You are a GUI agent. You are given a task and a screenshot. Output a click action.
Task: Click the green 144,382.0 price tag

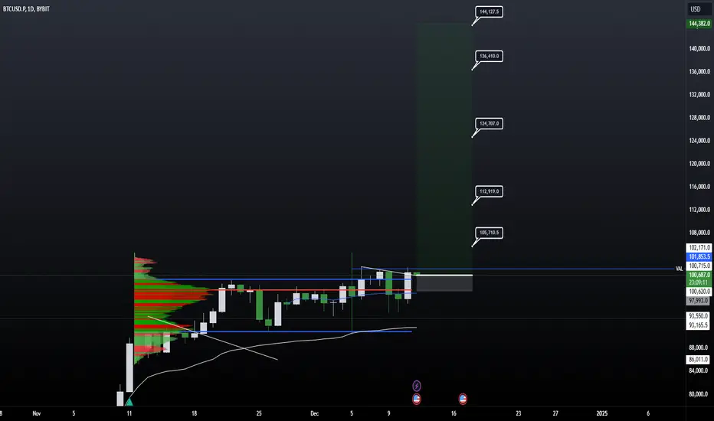[x=699, y=23]
